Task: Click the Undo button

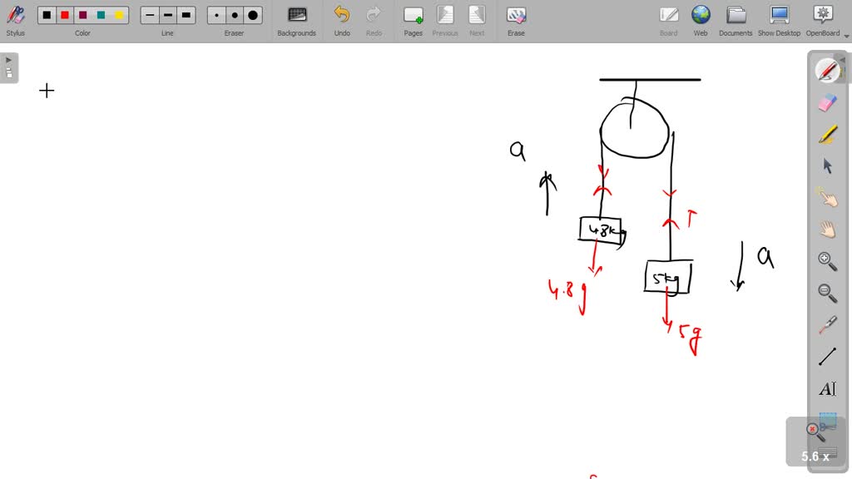Action: (342, 20)
